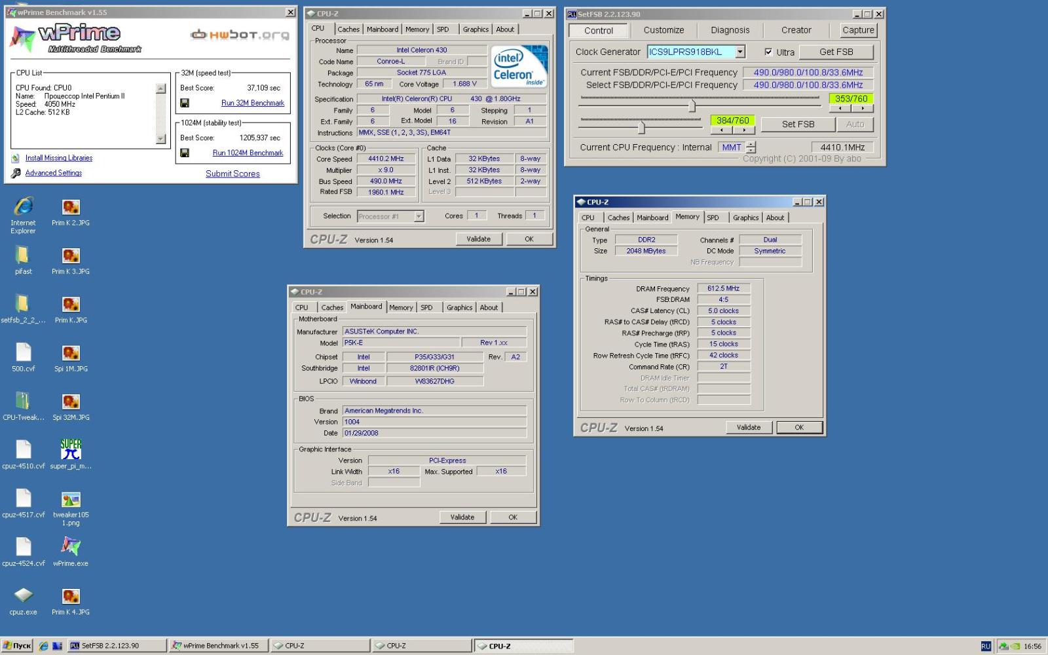The image size is (1048, 655).
Task: Open the Diagnosis tab in SetFSB
Action: [730, 30]
